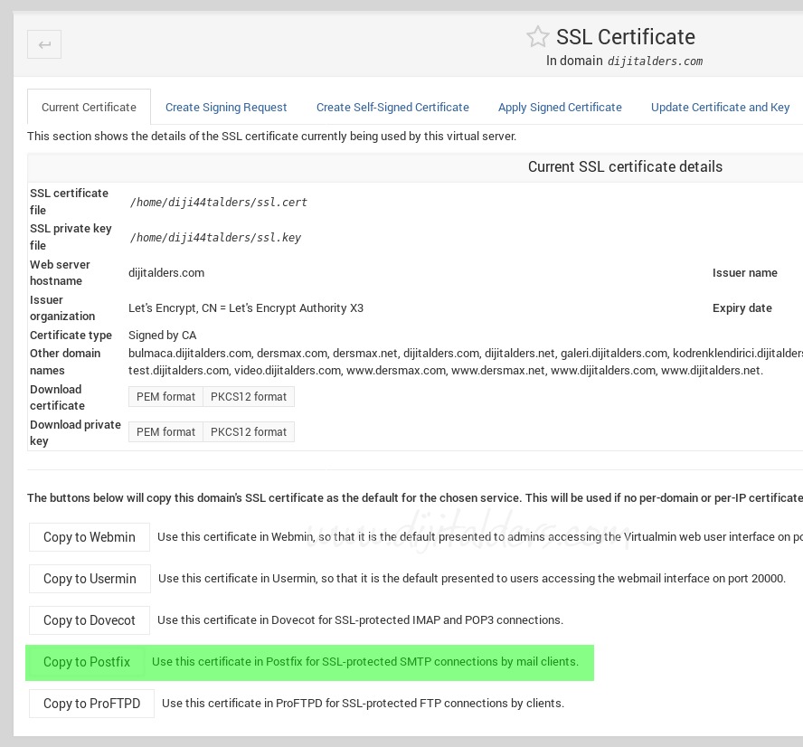Switch to the Current Certificate tab
This screenshot has height=747, width=803.
tap(89, 107)
